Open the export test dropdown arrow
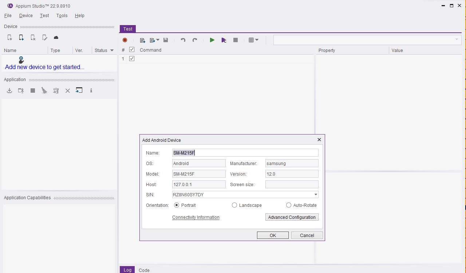 (x=158, y=40)
